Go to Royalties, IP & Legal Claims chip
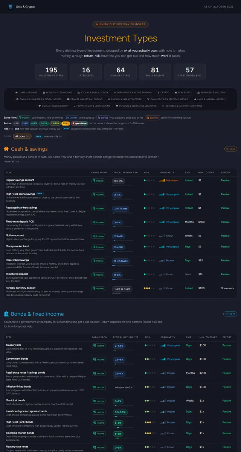Screen dimensions: 241x452 92,106
